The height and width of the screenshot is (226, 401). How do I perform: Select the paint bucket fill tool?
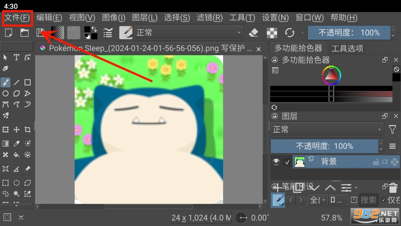click(16, 155)
